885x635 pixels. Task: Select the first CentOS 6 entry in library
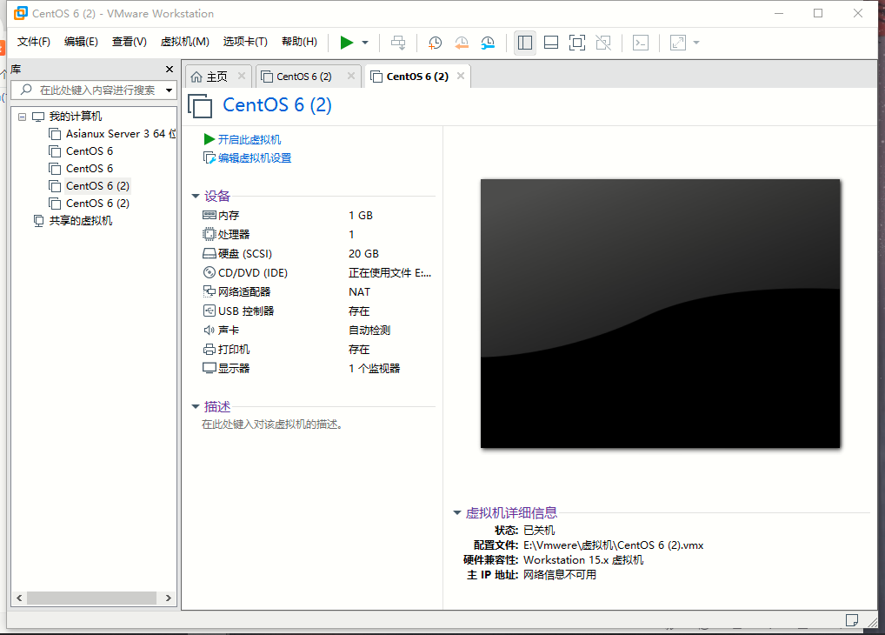pyautogui.click(x=81, y=151)
